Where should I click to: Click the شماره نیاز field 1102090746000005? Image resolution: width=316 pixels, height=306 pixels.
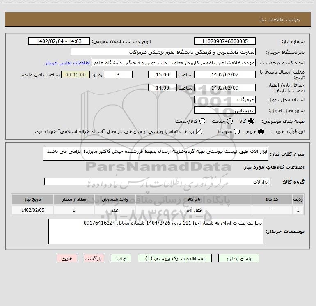click(225, 41)
